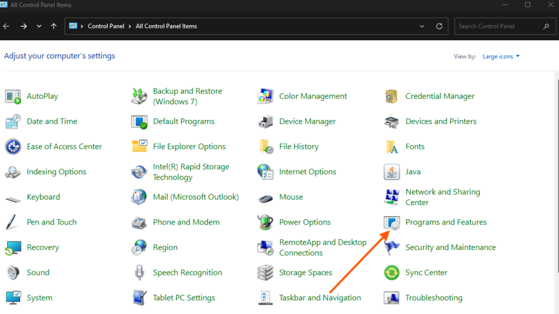Open RemoteApp and Desktop Connections link

[x=323, y=248]
